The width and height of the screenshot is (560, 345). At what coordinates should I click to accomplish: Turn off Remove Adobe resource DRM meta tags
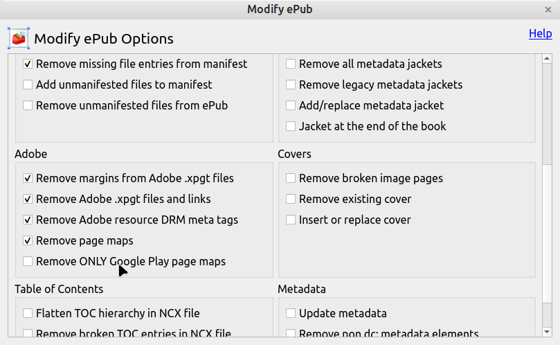point(28,220)
